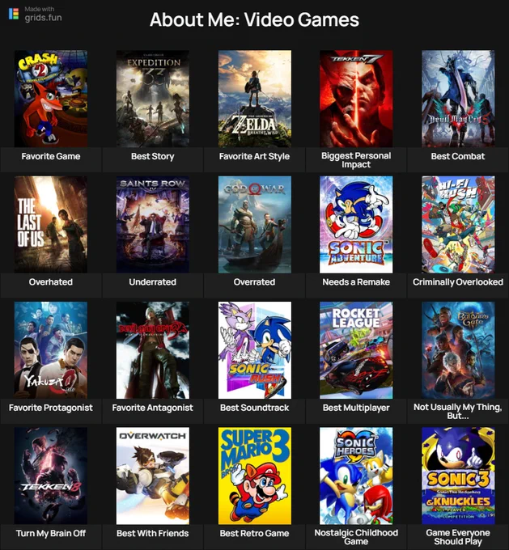
Task: Choose the Devil May Cry 5 cover
Action: tap(458, 99)
